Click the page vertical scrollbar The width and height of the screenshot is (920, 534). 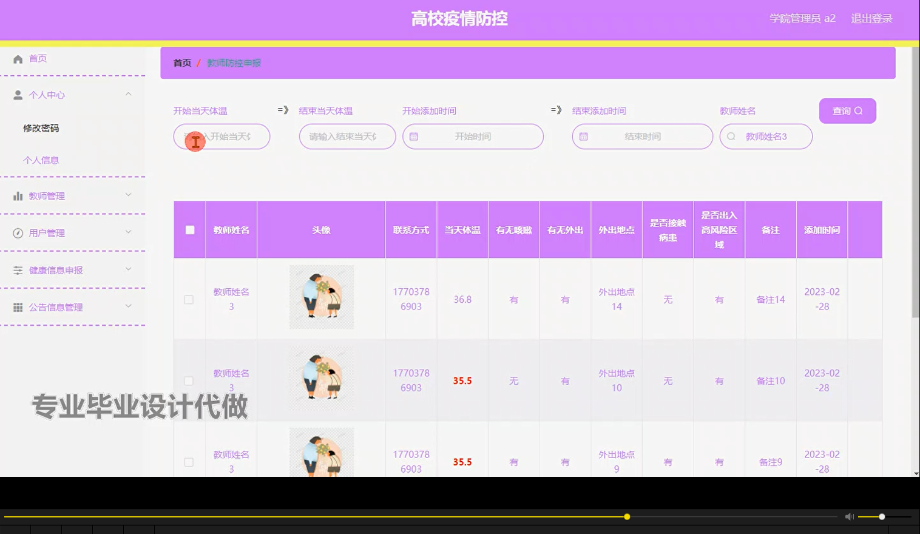tap(916, 182)
